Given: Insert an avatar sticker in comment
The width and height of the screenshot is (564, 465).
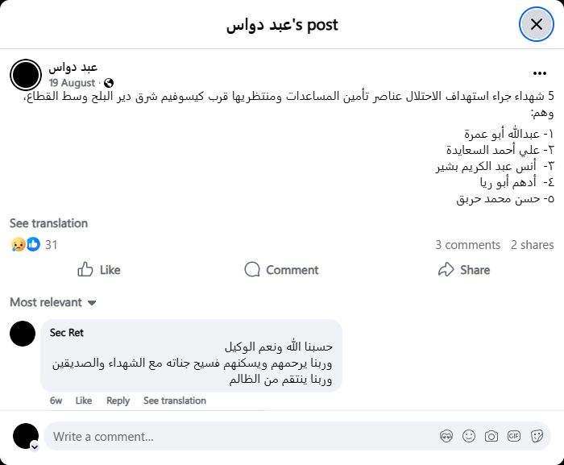Looking at the screenshot, I should [x=446, y=436].
